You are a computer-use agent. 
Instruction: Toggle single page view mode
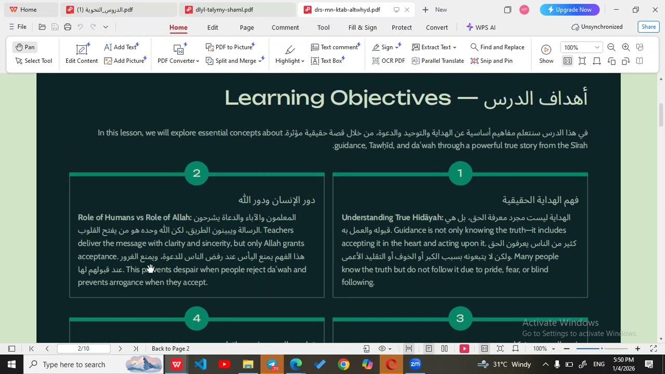click(x=429, y=349)
